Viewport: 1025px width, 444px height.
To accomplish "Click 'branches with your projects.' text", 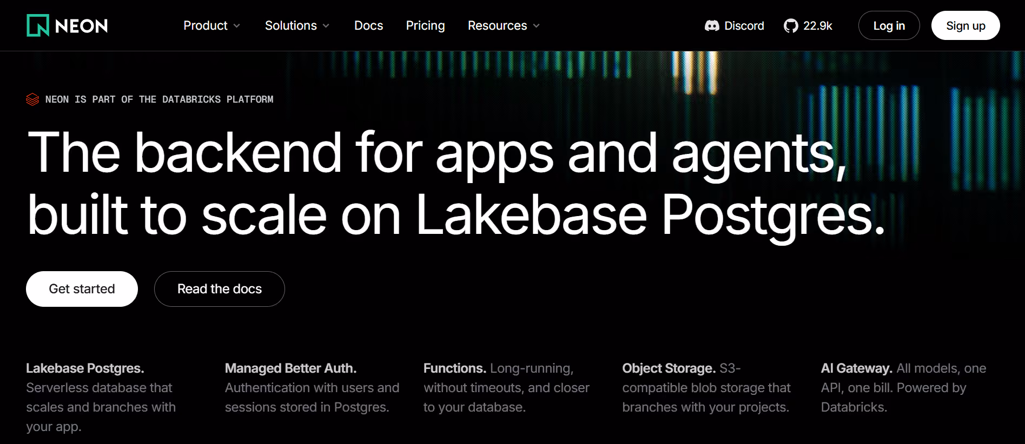I will point(706,407).
